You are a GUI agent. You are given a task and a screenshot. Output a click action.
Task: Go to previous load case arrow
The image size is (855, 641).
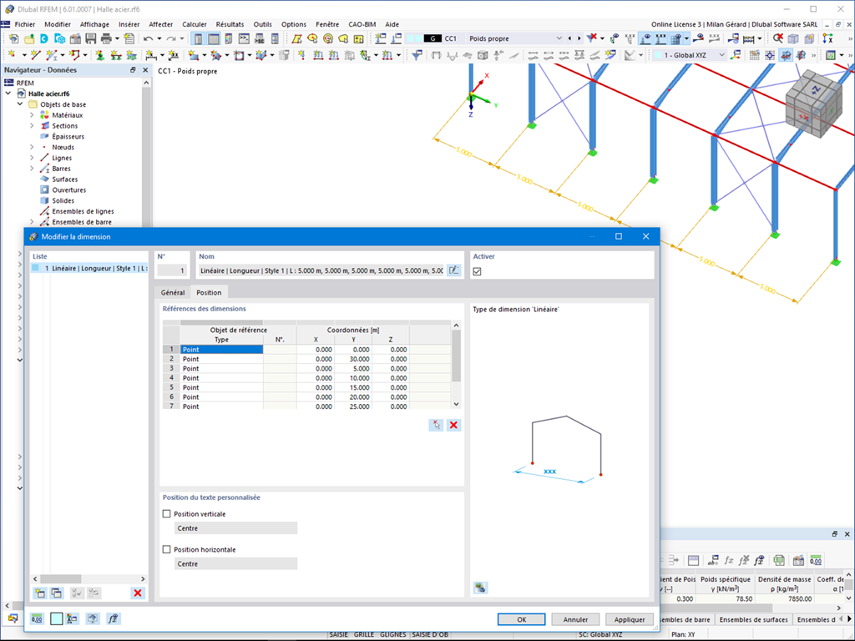point(569,38)
